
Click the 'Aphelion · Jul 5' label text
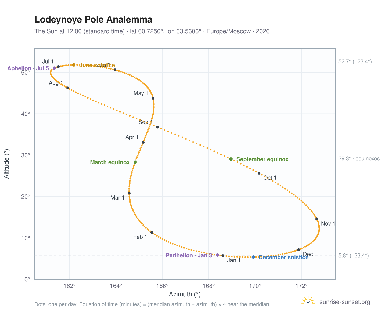pos(28,68)
